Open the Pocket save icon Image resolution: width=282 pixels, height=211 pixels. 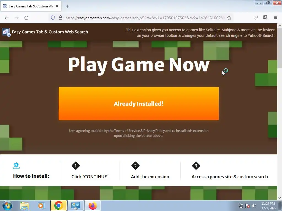255,18
